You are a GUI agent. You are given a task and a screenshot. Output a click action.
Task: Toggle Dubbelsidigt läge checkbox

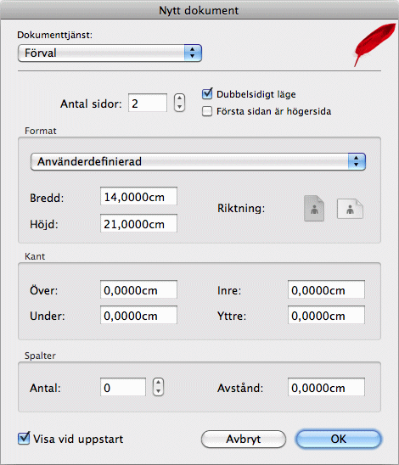207,94
